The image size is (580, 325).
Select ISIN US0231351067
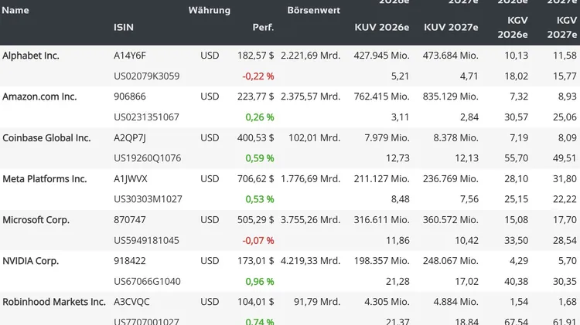pyautogui.click(x=146, y=117)
